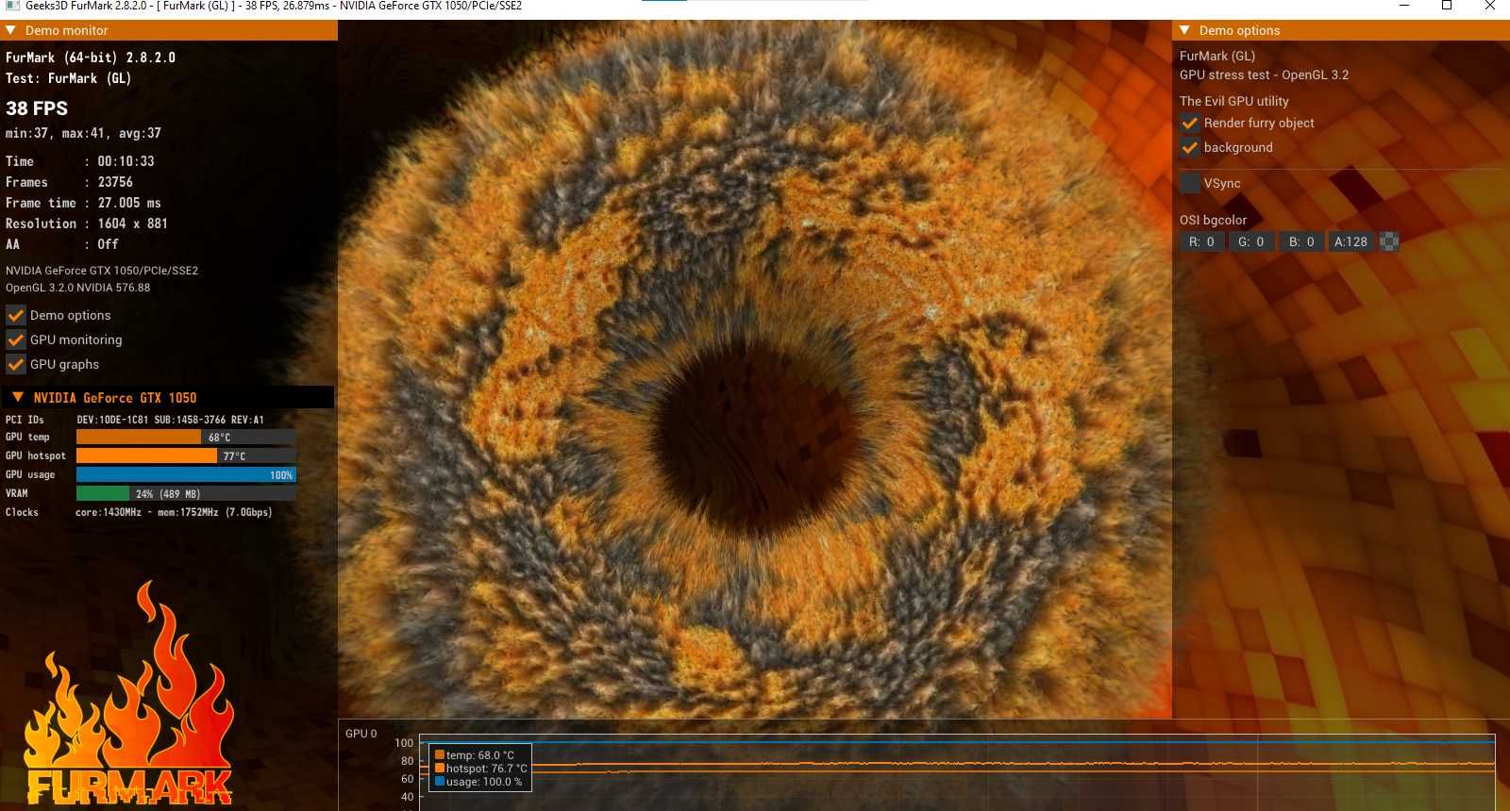Collapse the Demo monitor panel
This screenshot has width=1510, height=811.
(x=11, y=30)
